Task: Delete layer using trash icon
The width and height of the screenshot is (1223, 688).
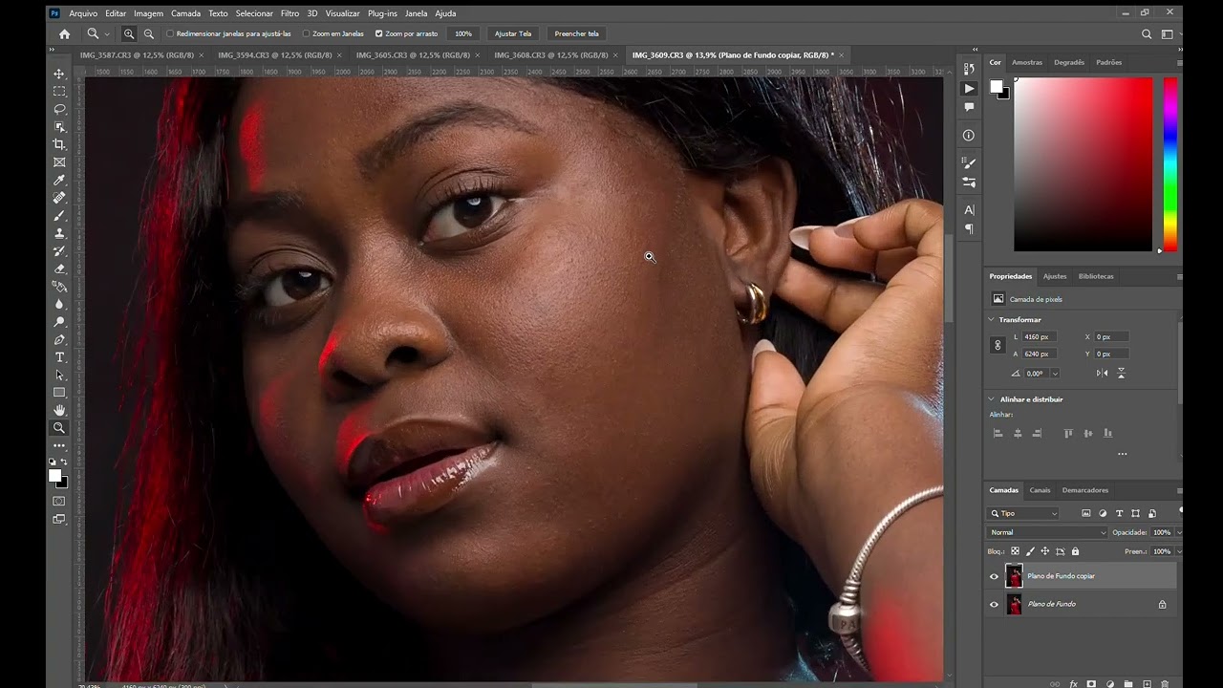Action: point(1164,684)
